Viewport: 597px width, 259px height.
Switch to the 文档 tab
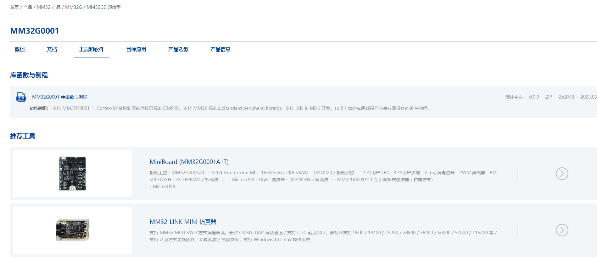click(x=52, y=49)
